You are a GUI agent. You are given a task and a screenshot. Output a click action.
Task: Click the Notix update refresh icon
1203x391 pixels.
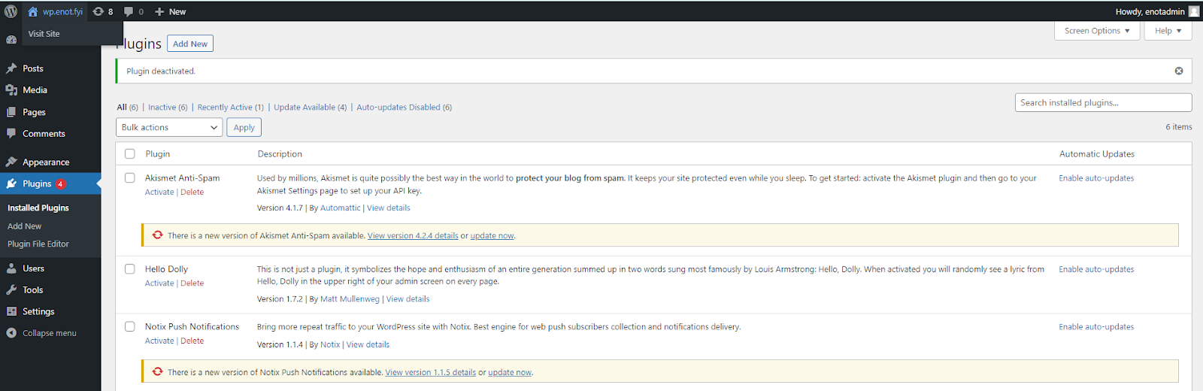157,371
